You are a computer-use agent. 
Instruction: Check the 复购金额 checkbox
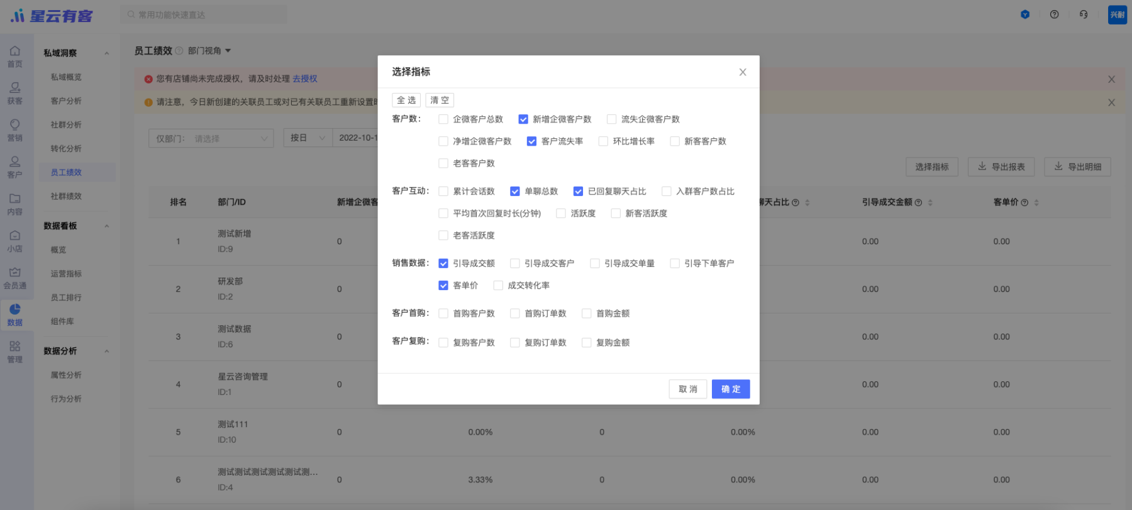tap(586, 343)
